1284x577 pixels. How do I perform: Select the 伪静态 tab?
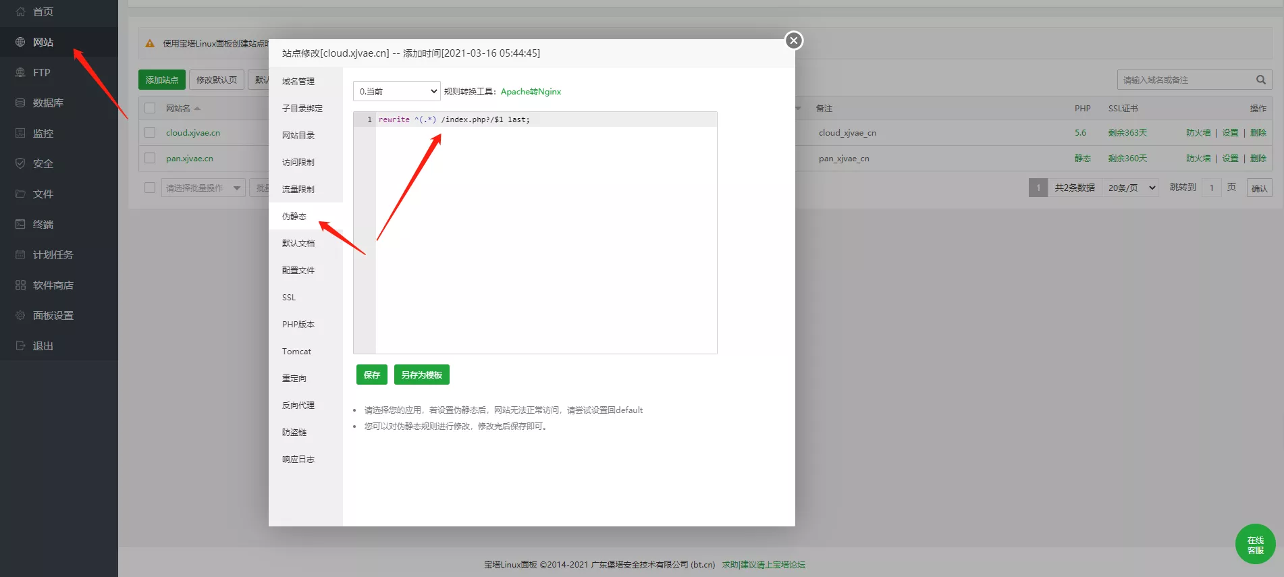294,216
